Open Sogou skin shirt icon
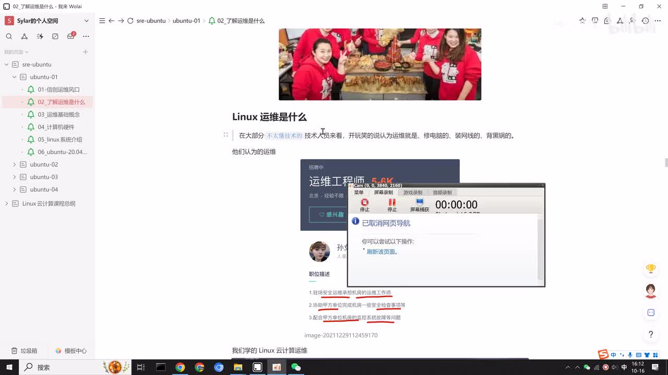The width and height of the screenshot is (668, 375). [647, 355]
